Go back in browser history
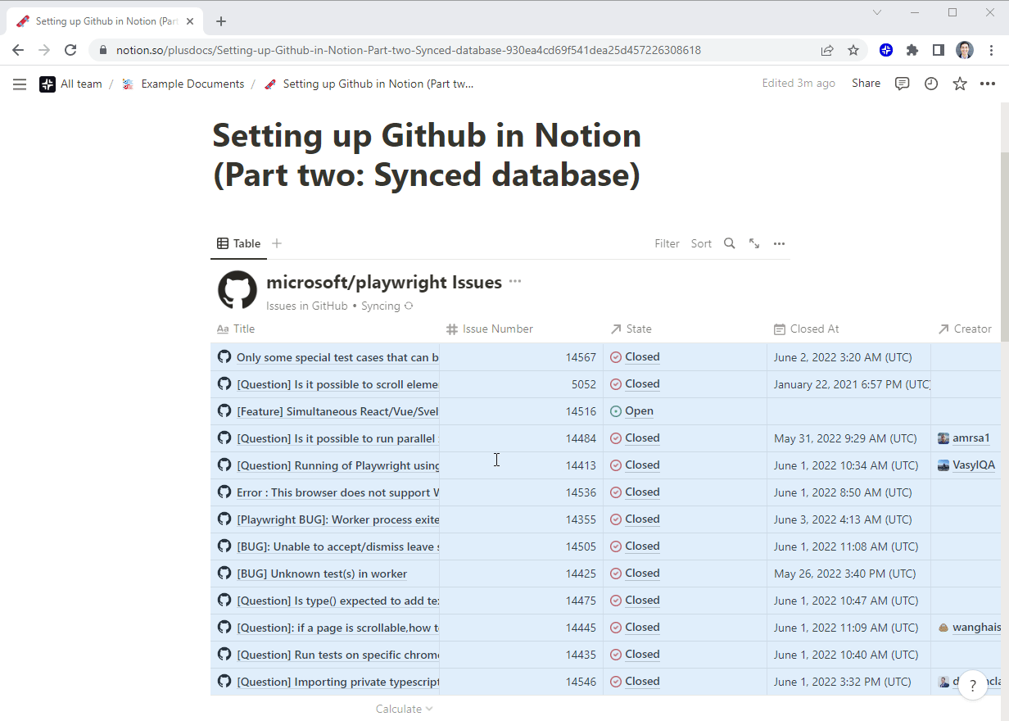The height and width of the screenshot is (721, 1009). [x=18, y=50]
